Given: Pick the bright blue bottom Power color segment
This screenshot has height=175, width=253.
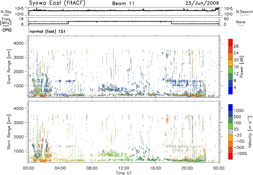Looking at the screenshot, I should coord(231,91).
